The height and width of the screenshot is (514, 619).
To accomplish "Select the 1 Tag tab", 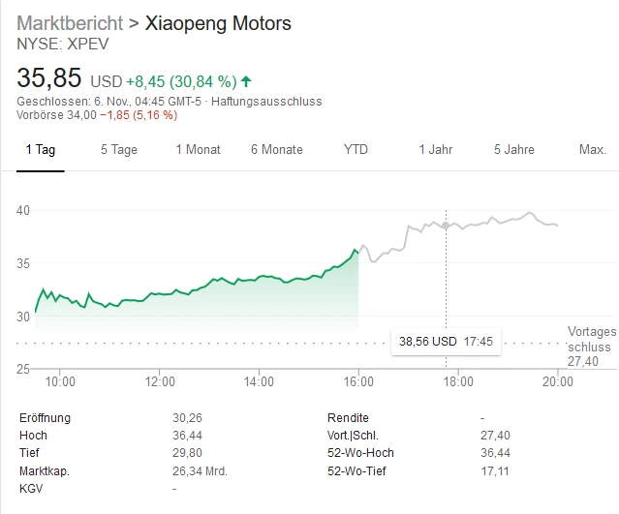I will tap(40, 150).
